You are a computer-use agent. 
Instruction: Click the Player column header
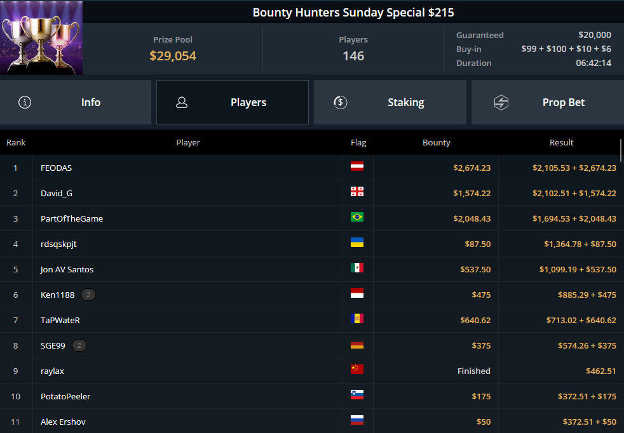click(x=188, y=142)
